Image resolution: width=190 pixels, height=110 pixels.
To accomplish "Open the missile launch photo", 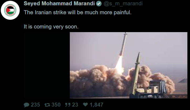I will [128, 65].
